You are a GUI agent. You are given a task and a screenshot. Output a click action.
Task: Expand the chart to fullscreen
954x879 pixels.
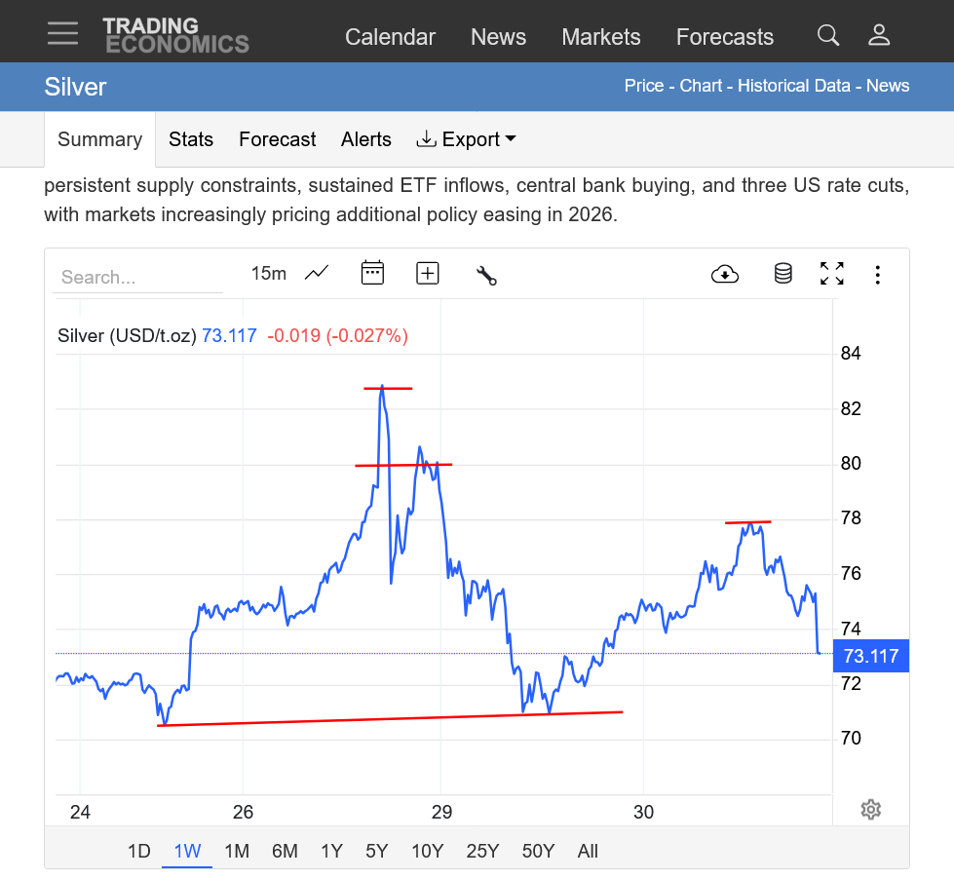coord(831,274)
